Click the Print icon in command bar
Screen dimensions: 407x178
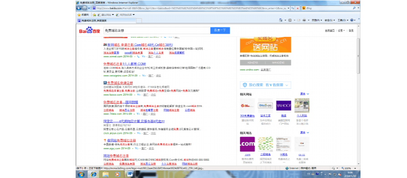click(304, 20)
